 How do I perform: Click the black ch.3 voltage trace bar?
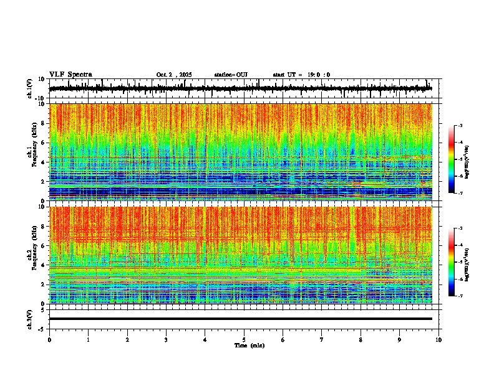[x=241, y=319]
